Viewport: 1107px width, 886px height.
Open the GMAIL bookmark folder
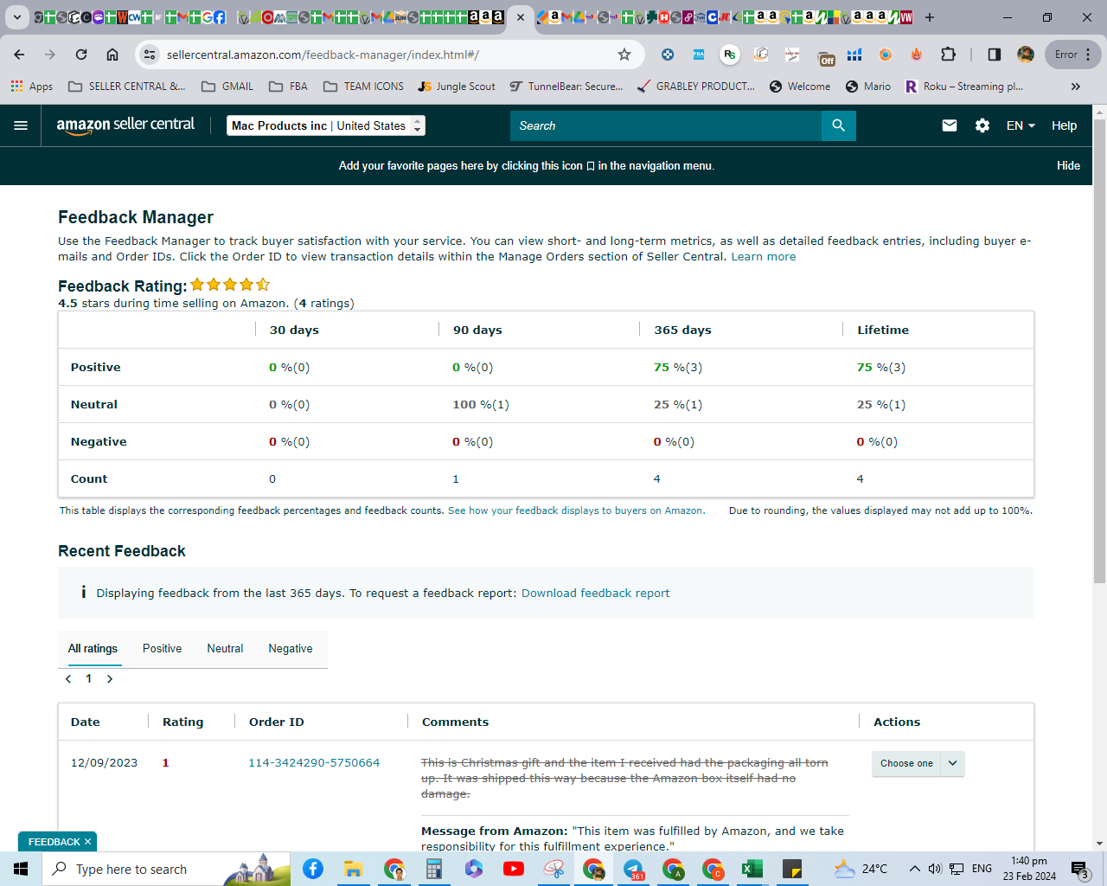[x=227, y=87]
